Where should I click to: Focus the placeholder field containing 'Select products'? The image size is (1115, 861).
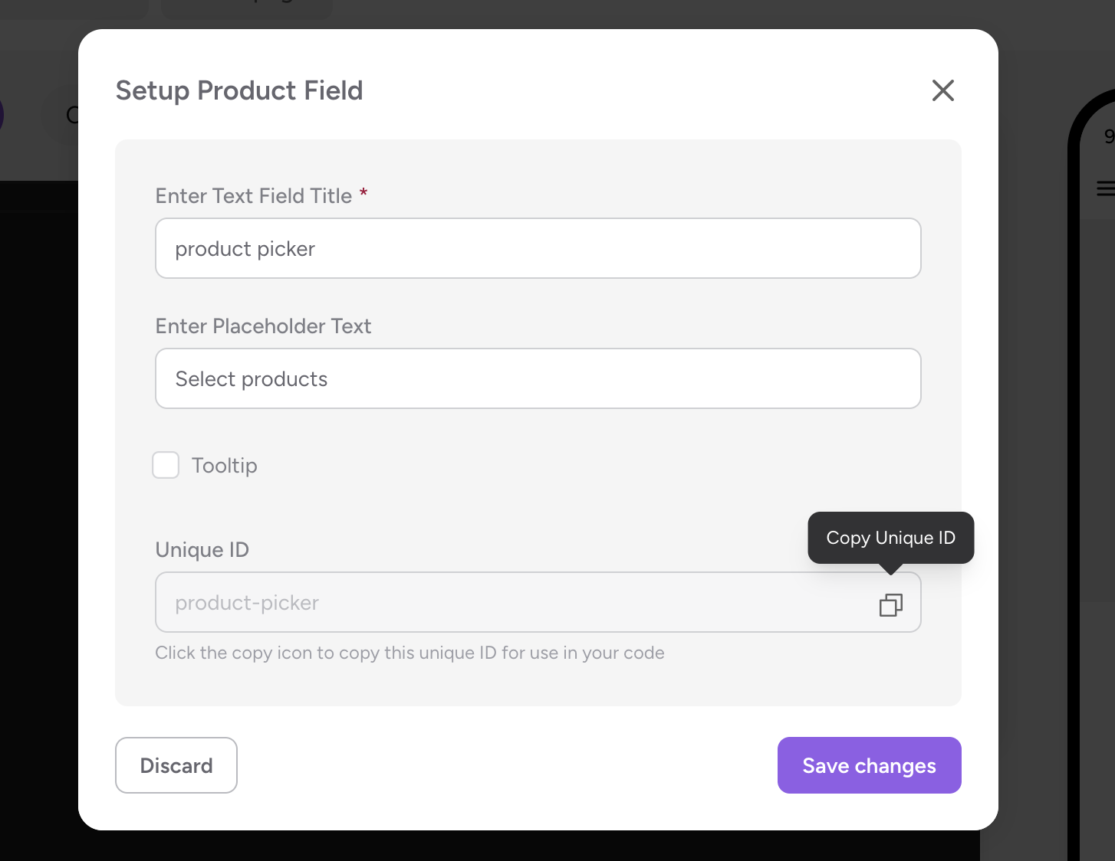538,378
